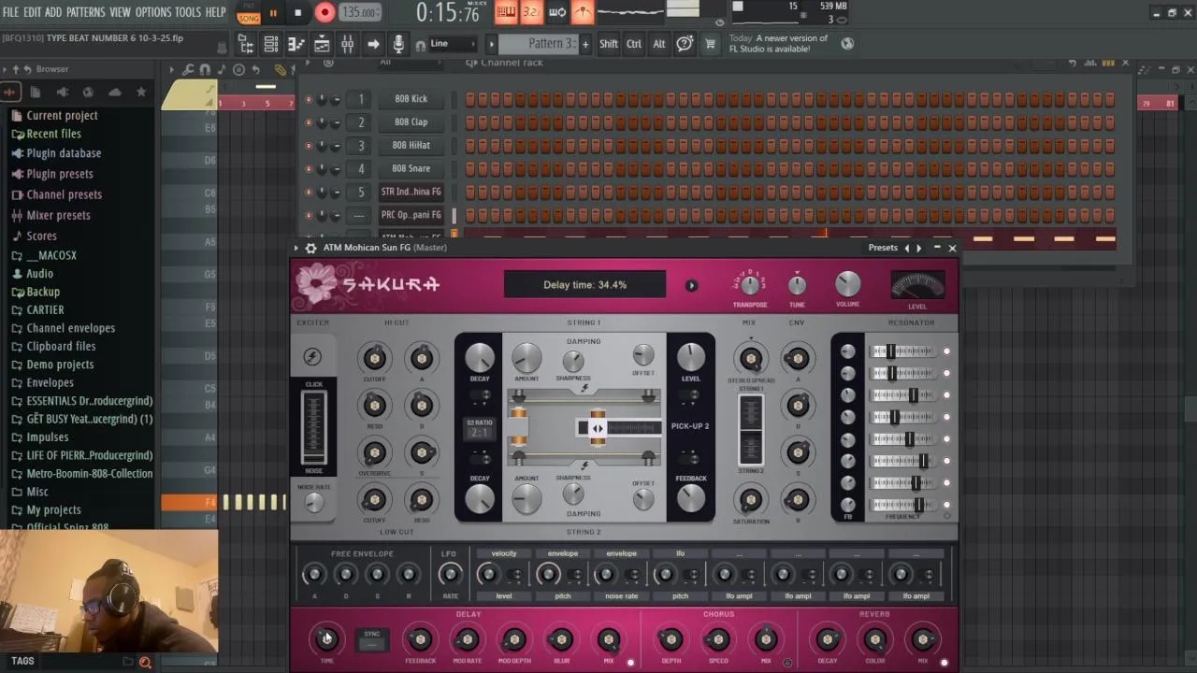Open the velocity modulation source dropdown
The width and height of the screenshot is (1197, 673).
click(504, 553)
